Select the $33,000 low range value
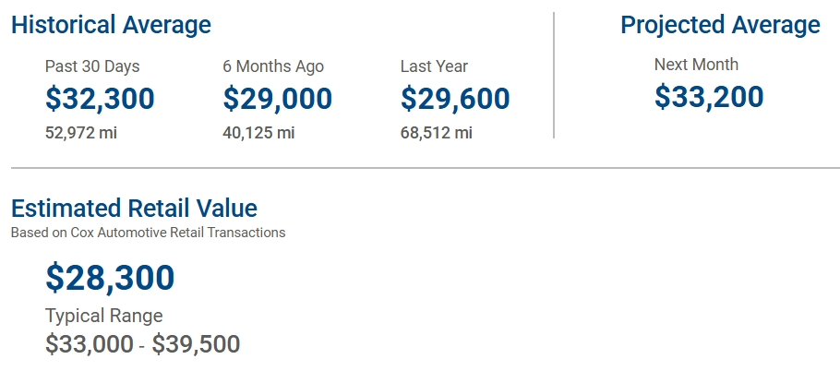840x371 pixels. 89,345
